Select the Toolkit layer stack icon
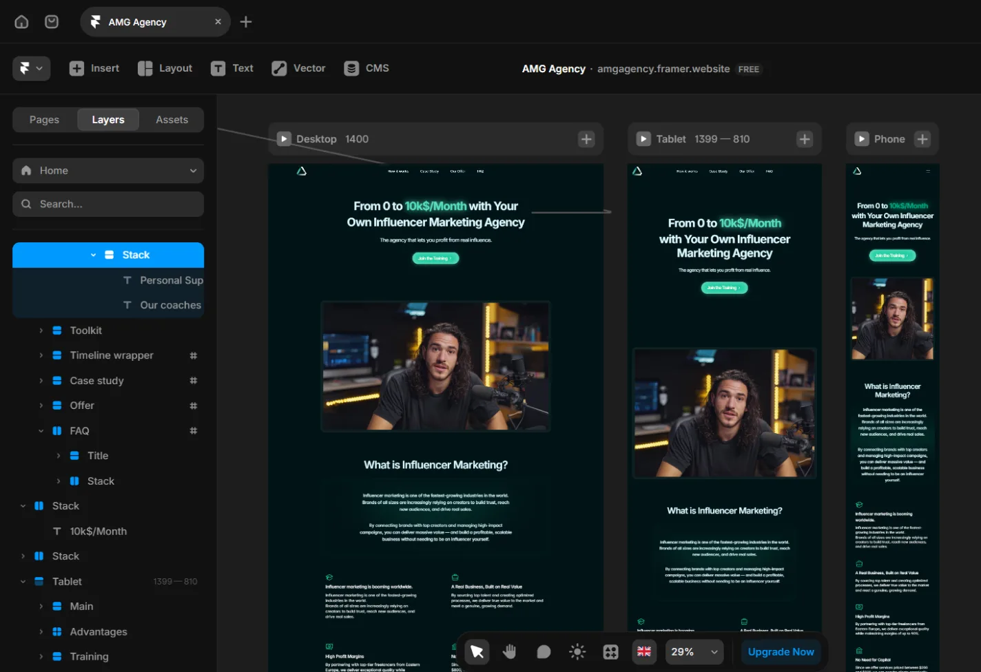Screen dimensions: 981x672 coord(57,330)
